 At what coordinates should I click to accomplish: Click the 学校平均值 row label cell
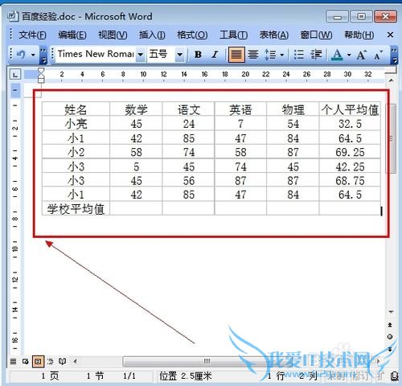(x=76, y=208)
